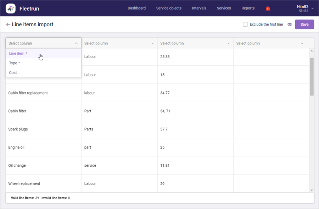Go to the Dashboard tab
The image size is (319, 209).
(x=136, y=8)
